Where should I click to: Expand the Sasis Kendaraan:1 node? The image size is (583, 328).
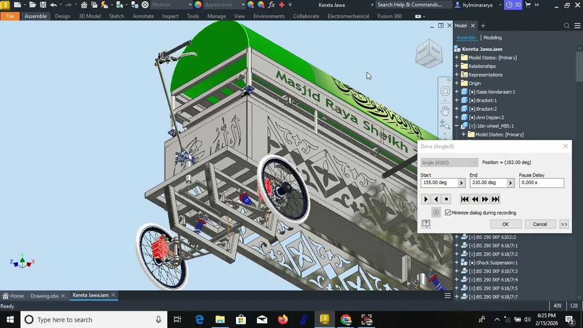tap(457, 92)
